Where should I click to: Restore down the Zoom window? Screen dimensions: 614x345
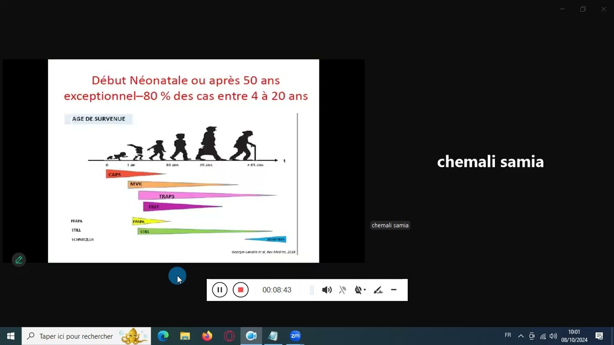point(583,9)
